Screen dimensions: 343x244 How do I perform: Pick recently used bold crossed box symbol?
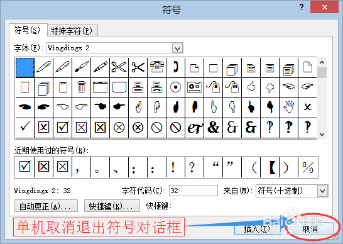(43, 167)
